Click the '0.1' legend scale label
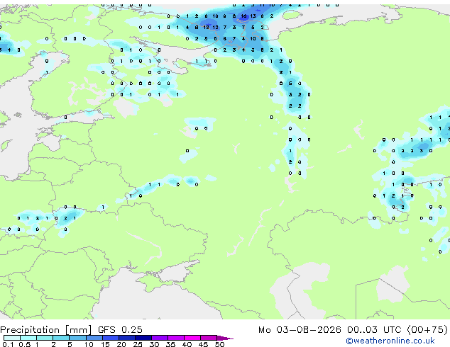The width and height of the screenshot is (450, 347). click(x=8, y=344)
